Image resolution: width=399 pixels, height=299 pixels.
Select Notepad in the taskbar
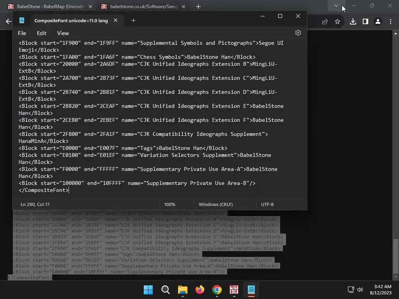coord(251,290)
